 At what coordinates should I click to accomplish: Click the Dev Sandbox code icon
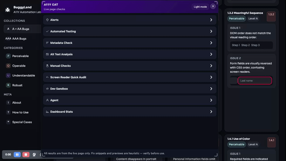47,89
